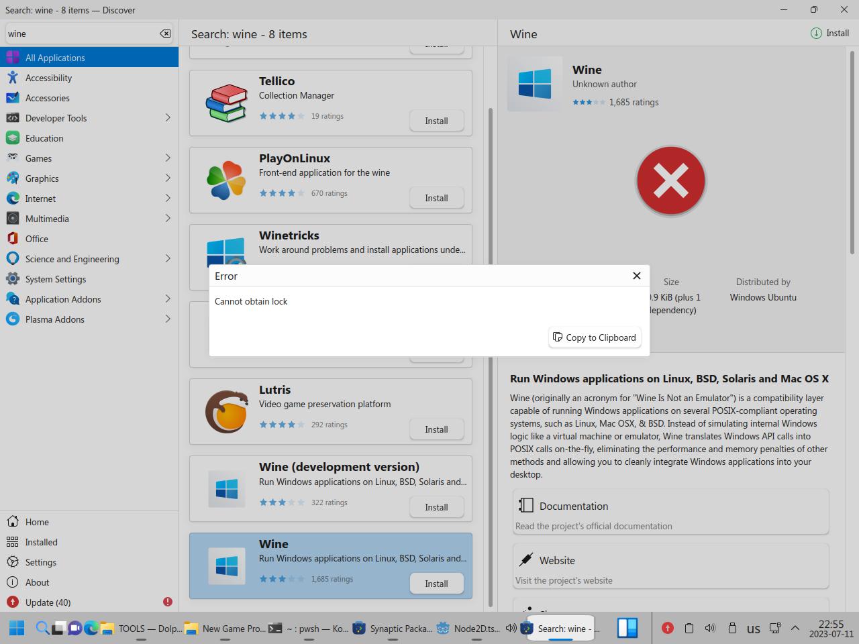This screenshot has height=644, width=859.
Task: Open the Office category
Action: [89, 239]
